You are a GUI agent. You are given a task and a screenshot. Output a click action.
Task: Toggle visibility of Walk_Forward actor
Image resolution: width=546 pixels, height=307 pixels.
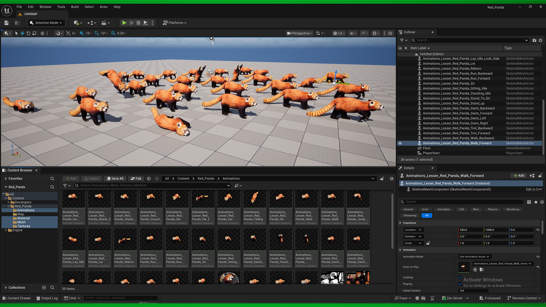tap(400, 143)
